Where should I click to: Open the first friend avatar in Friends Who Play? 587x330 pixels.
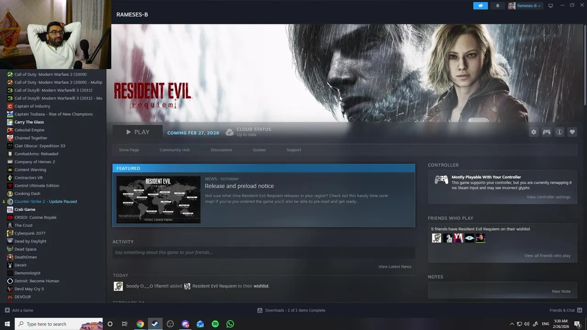[437, 238]
